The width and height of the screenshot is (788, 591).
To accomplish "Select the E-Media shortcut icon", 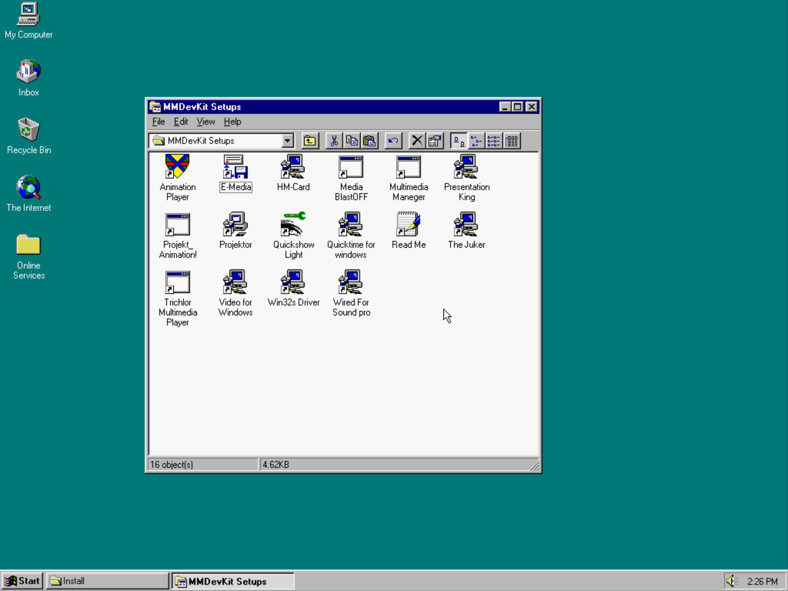I will pos(235,167).
